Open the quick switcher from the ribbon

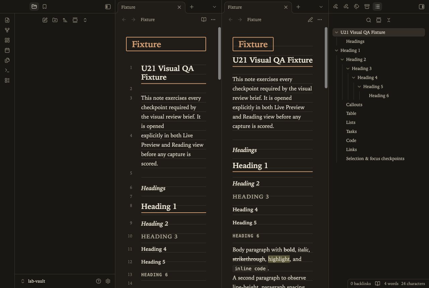pyautogui.click(x=7, y=20)
